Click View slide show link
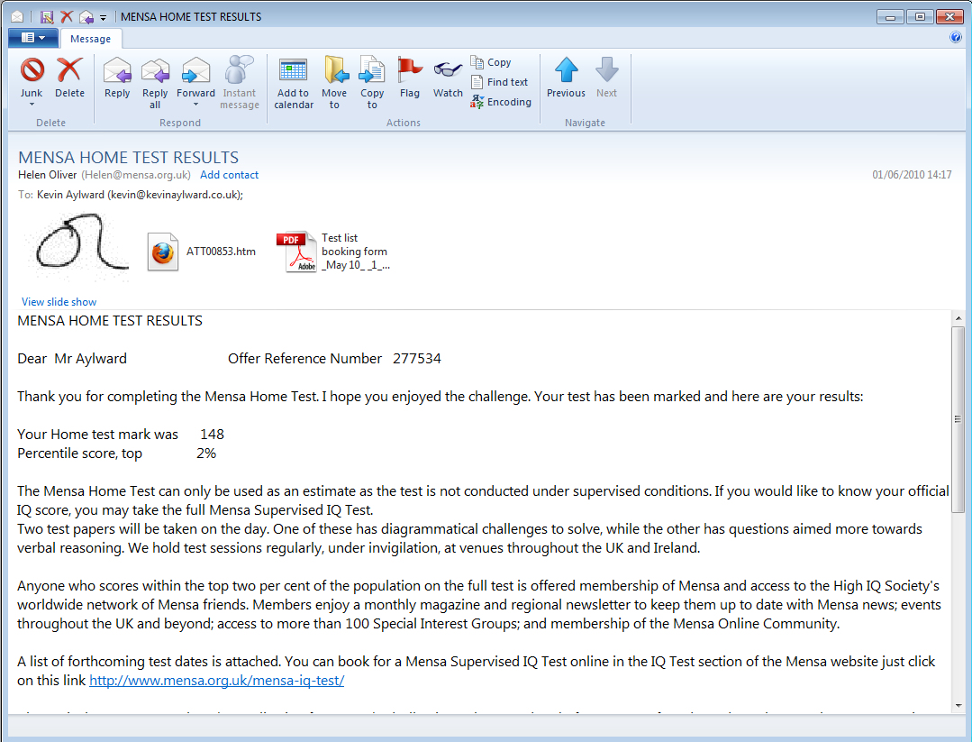Viewport: 972px width, 742px height. tap(59, 302)
